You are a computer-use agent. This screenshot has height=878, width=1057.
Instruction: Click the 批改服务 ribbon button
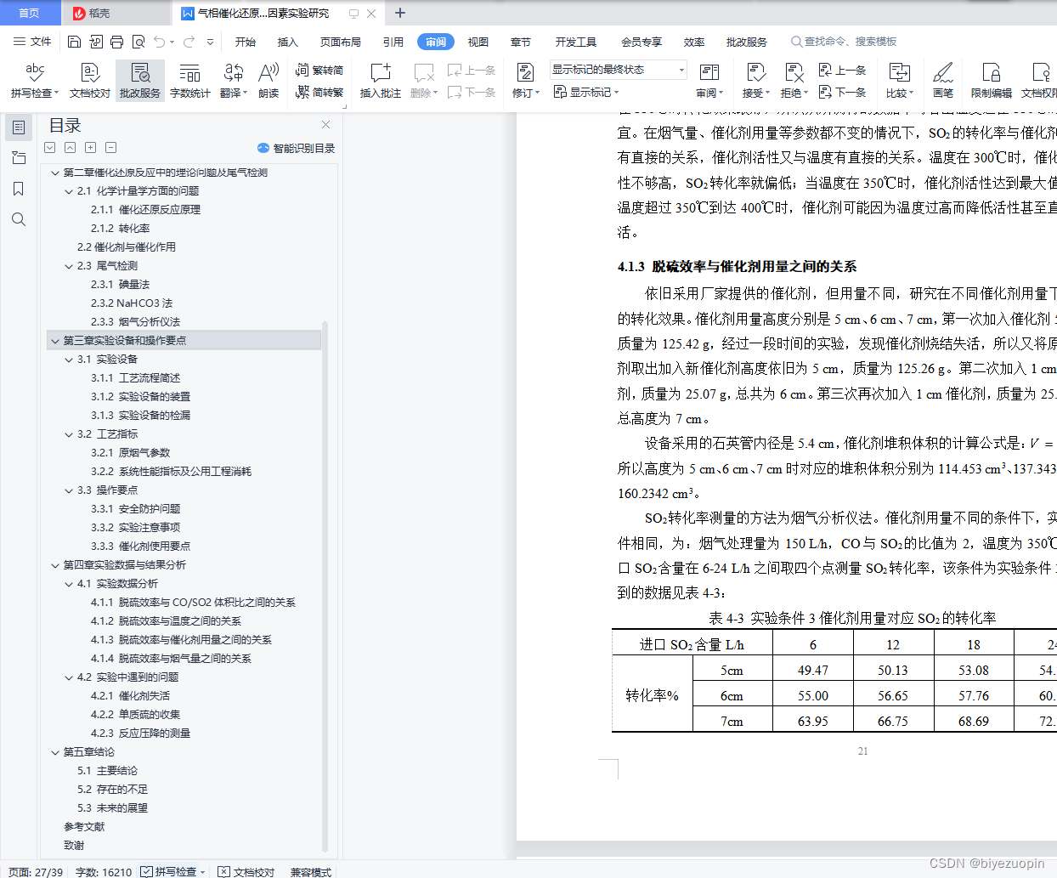[x=140, y=81]
